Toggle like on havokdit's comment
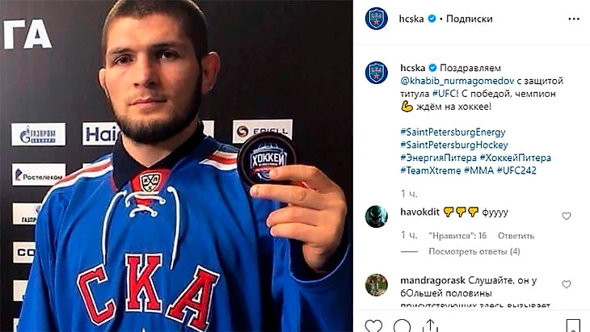 point(567,216)
